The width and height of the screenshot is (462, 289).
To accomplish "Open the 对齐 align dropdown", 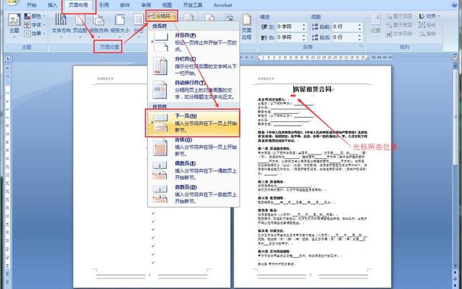I will coord(430,16).
